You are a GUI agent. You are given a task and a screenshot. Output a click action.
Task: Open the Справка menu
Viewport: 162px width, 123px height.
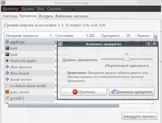click(54, 9)
